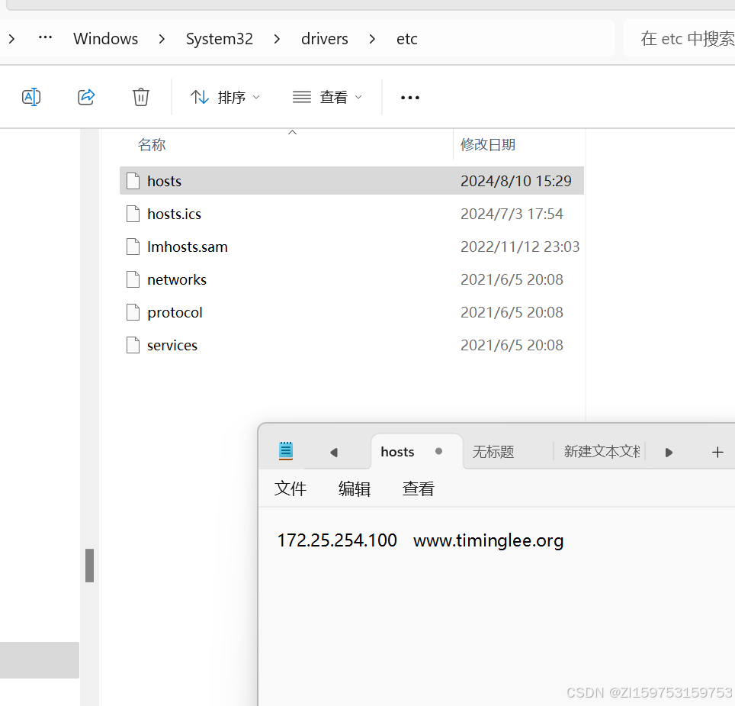
Task: Navigate to System32 in the breadcrumb
Action: pos(220,39)
